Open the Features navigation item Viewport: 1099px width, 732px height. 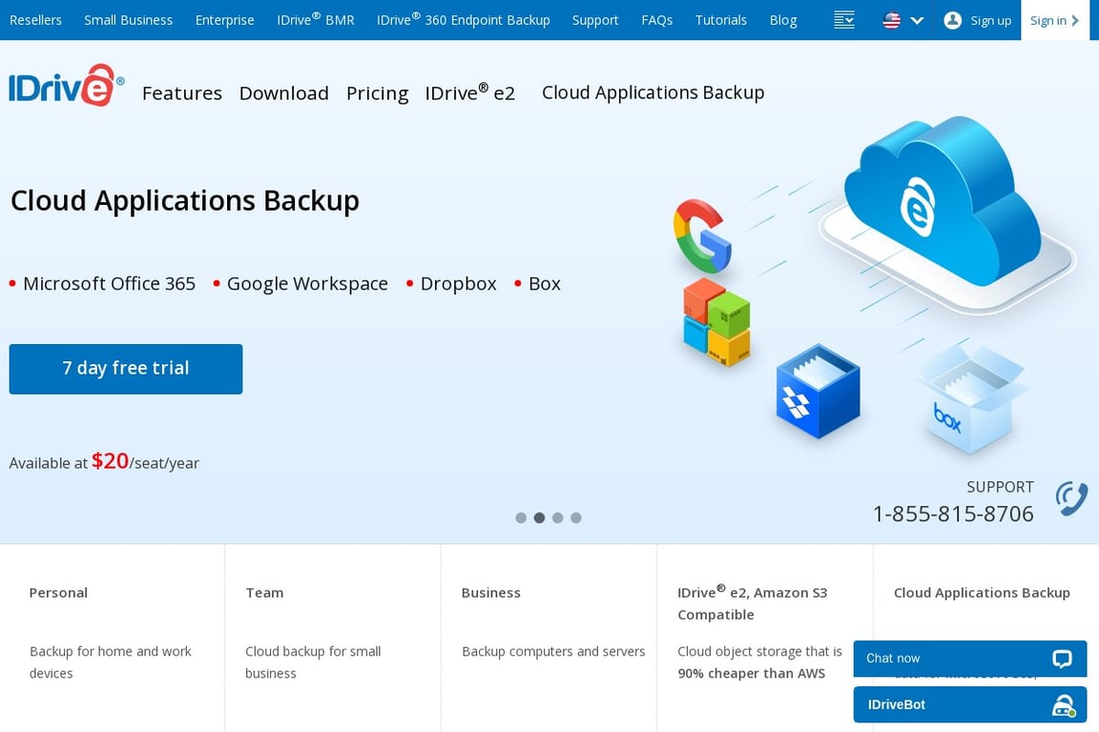coord(182,93)
